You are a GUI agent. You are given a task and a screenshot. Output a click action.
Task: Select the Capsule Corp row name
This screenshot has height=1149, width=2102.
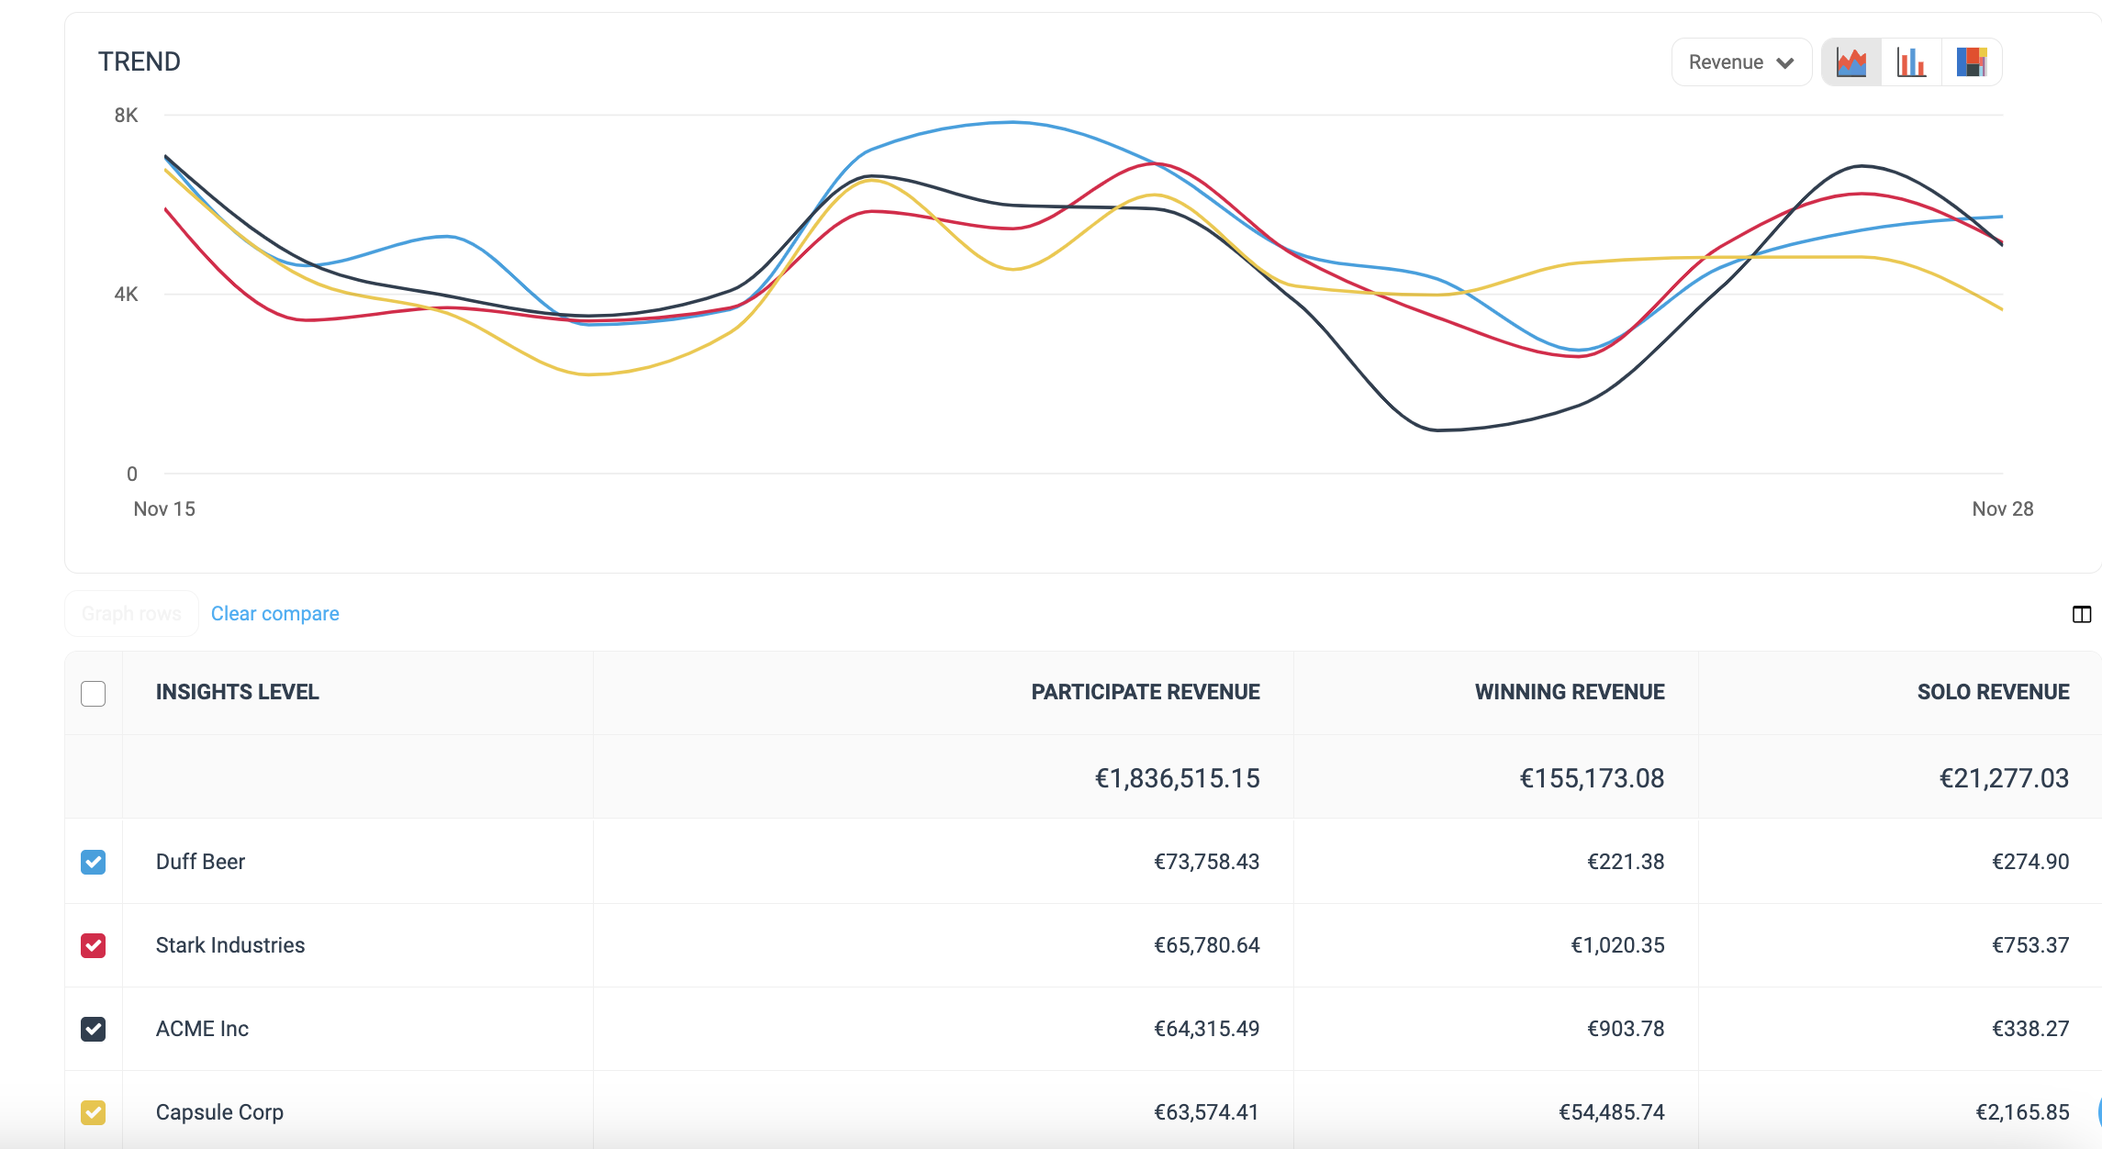coord(219,1112)
